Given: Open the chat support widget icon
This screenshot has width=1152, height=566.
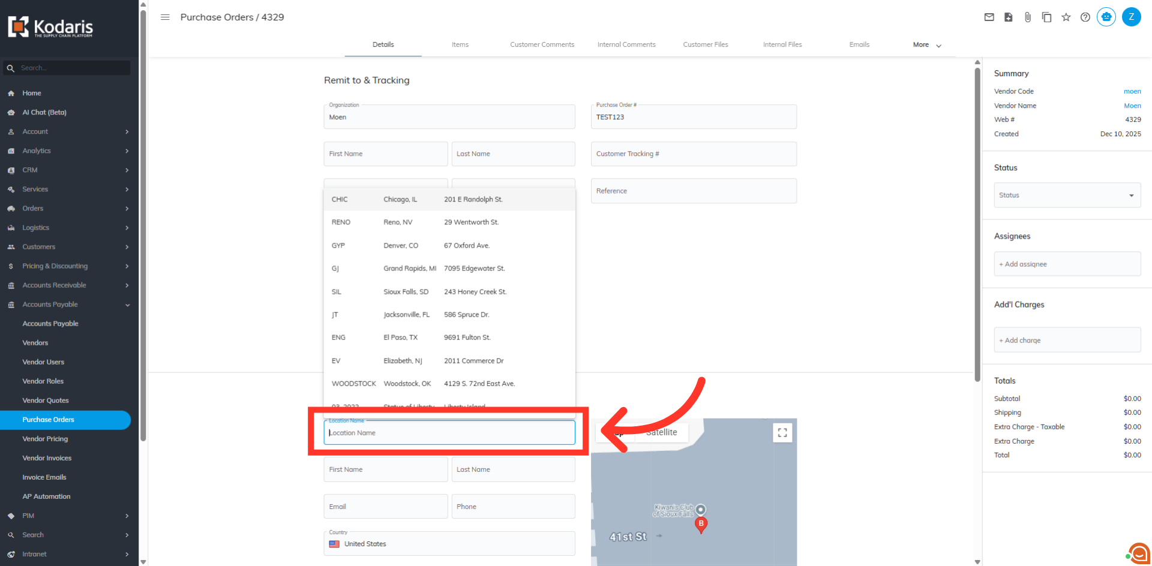Looking at the screenshot, I should pyautogui.click(x=1138, y=553).
